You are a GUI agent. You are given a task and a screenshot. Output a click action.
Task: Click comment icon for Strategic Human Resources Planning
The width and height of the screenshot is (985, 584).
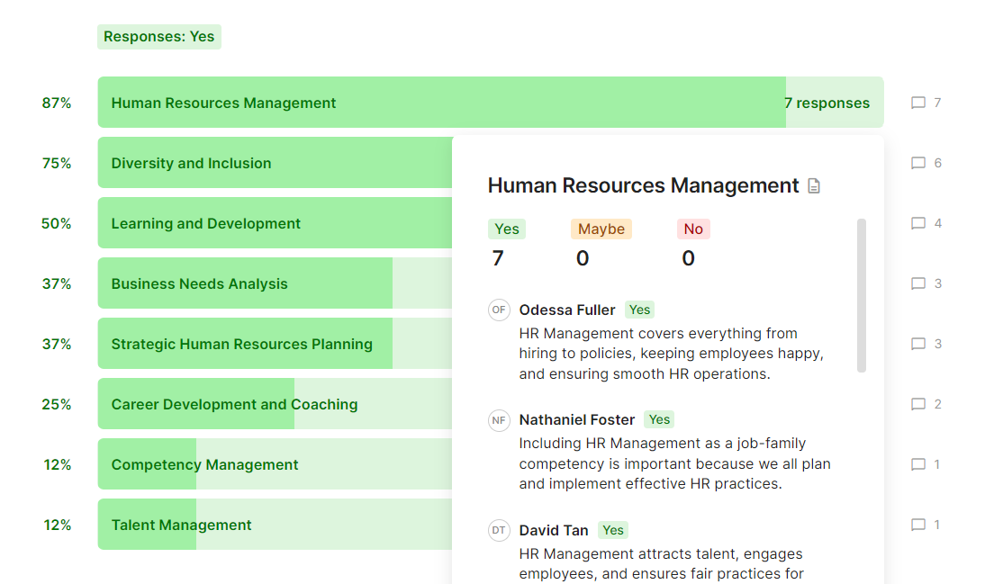click(918, 344)
